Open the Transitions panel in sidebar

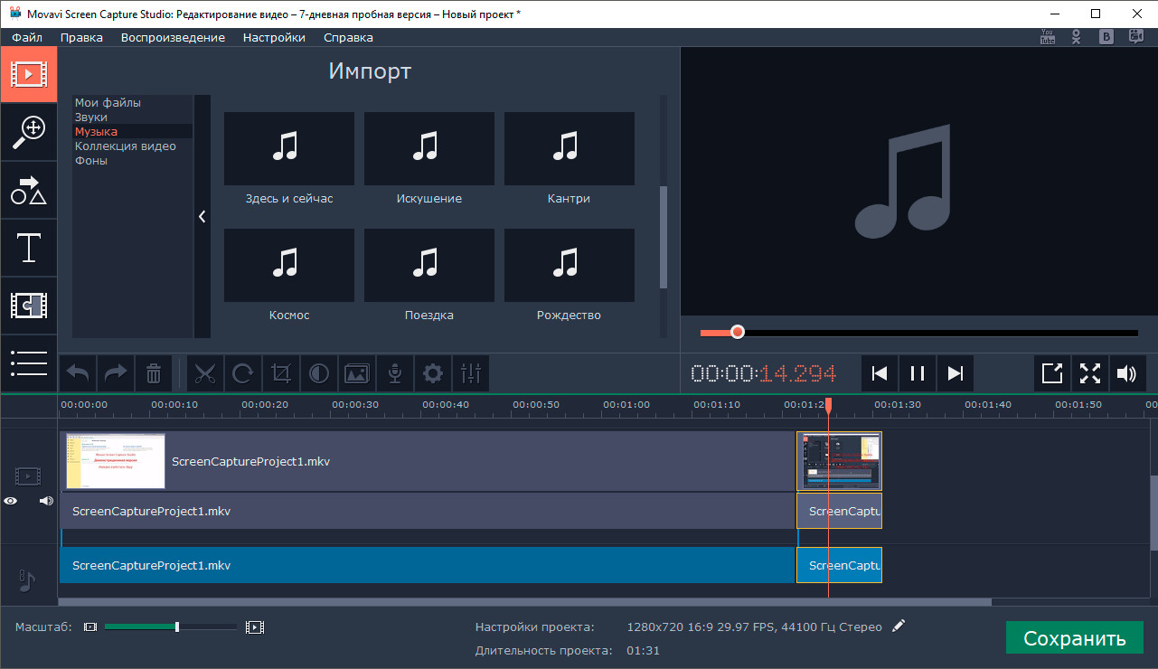point(28,306)
